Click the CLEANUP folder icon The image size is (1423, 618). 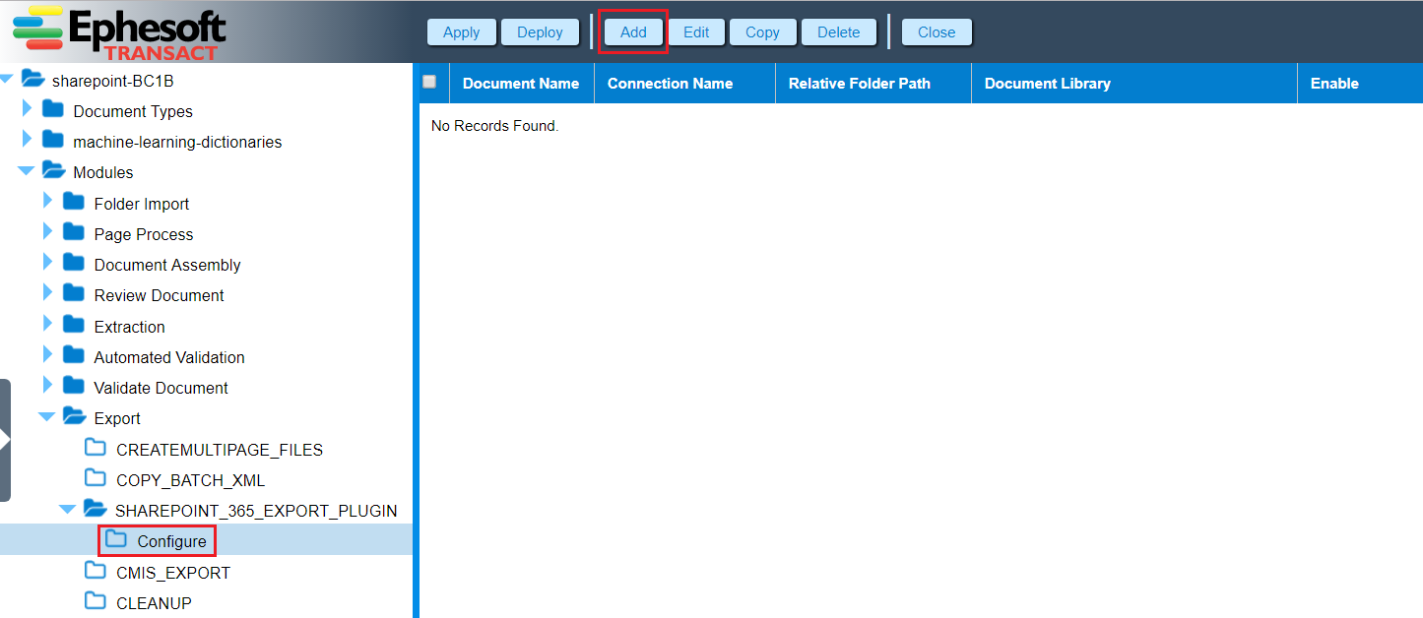pos(96,601)
